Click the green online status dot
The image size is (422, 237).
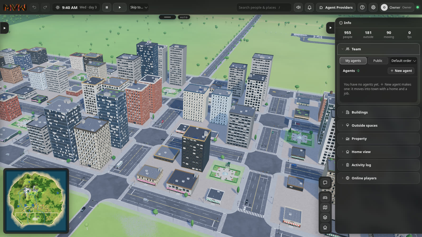pyautogui.click(x=418, y=7)
